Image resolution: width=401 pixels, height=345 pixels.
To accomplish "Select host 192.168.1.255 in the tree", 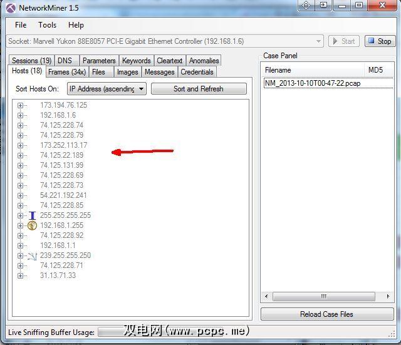I will coord(61,225).
